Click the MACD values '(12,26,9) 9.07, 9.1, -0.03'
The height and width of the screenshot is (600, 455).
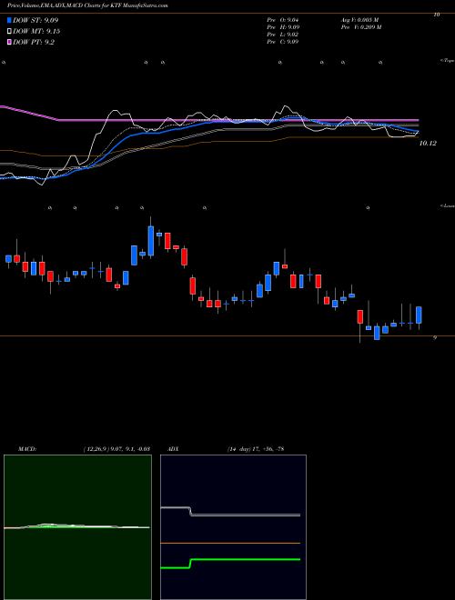(x=116, y=449)
